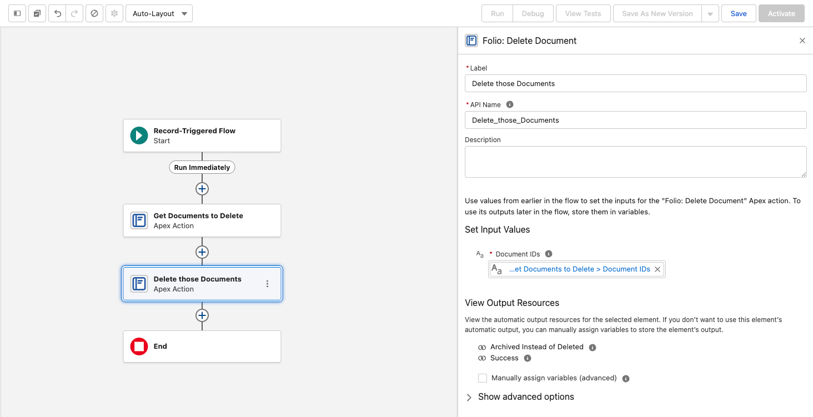Click the View Output Resources heading
The height and width of the screenshot is (417, 813).
point(512,303)
